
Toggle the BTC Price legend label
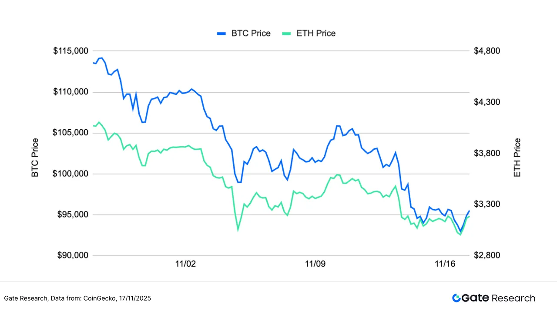(251, 34)
